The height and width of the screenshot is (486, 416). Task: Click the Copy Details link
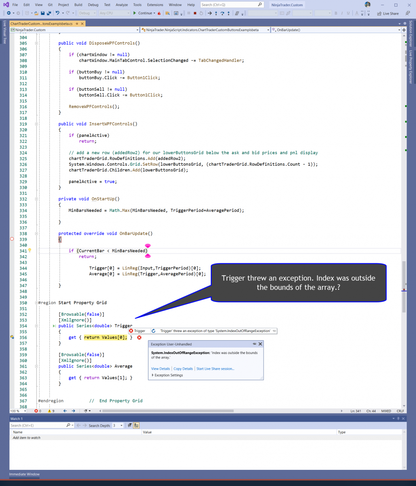click(183, 369)
